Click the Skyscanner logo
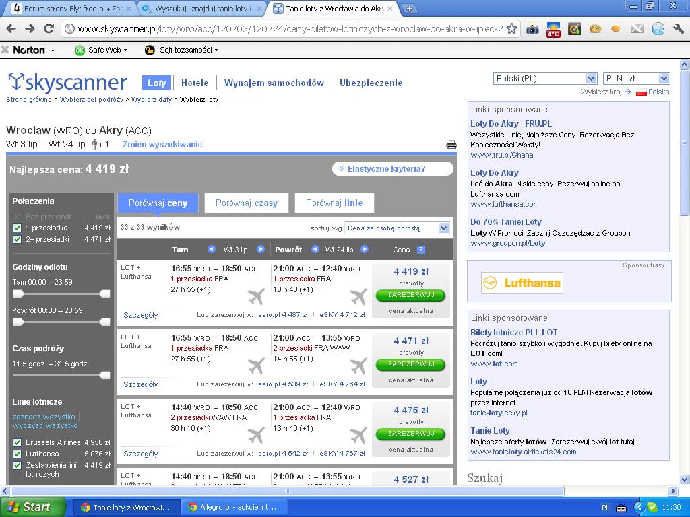 68,82
